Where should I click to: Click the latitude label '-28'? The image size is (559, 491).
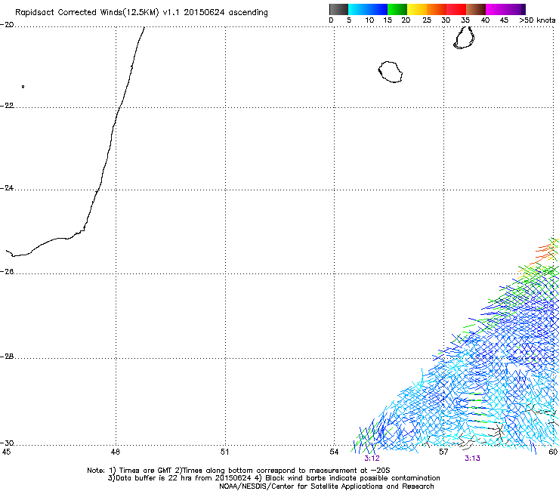coord(7,357)
